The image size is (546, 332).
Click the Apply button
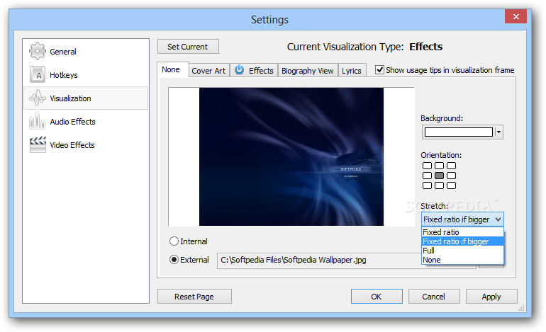coord(491,297)
